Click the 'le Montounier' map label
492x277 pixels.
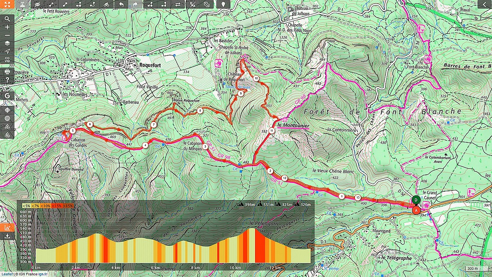(x=293, y=125)
